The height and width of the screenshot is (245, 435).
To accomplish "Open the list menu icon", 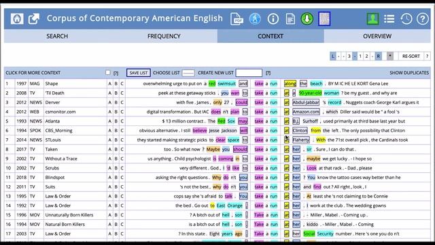I will pos(389,19).
